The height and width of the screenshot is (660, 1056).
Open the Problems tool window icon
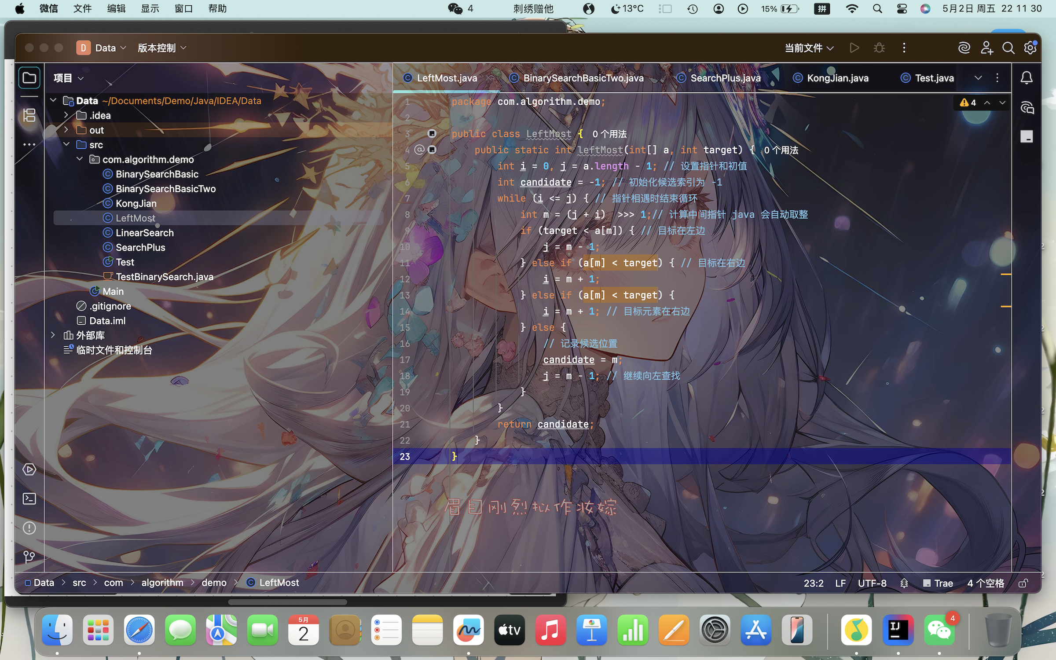pos(29,528)
